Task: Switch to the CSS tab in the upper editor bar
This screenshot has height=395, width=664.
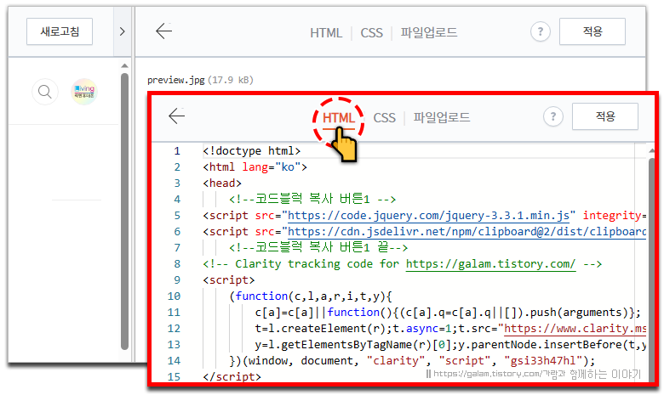Action: [371, 32]
